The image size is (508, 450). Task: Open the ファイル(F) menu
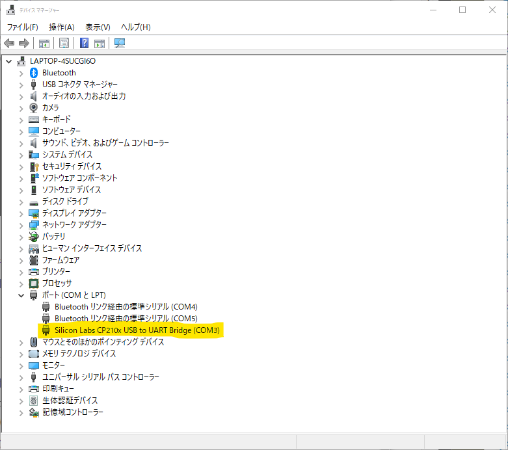(22, 27)
